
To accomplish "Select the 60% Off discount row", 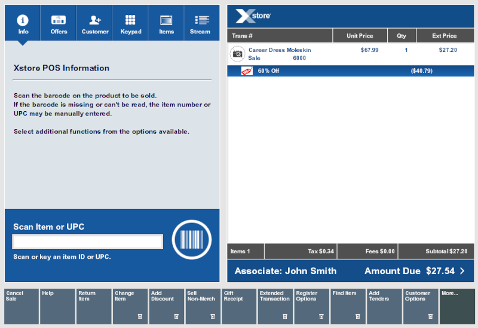I will [x=351, y=70].
